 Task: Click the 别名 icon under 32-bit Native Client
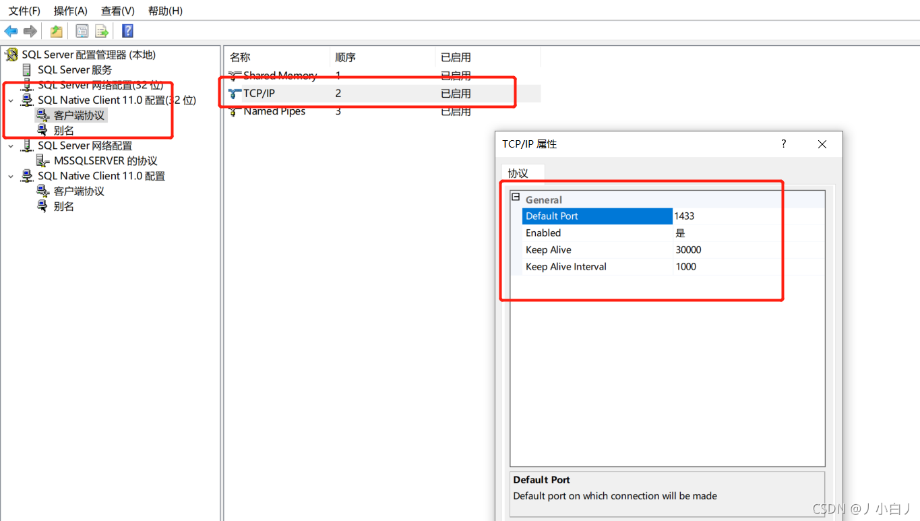pos(43,130)
